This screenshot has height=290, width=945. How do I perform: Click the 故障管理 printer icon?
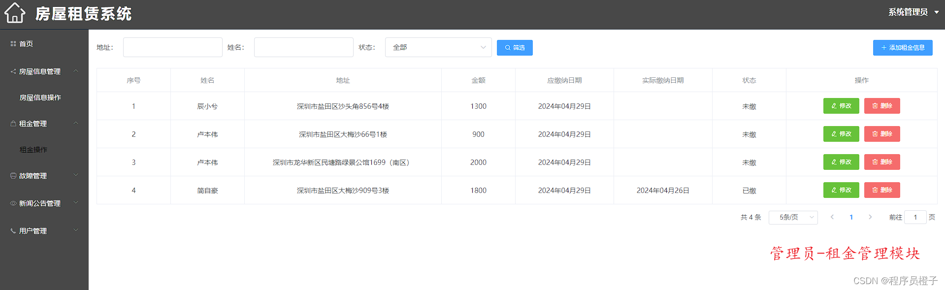click(13, 176)
